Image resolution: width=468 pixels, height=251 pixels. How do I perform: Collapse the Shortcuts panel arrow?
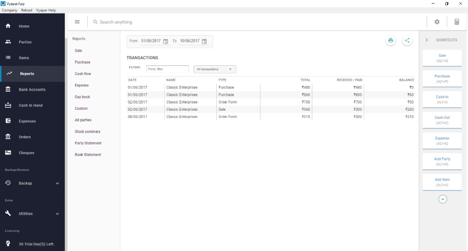pos(426,40)
